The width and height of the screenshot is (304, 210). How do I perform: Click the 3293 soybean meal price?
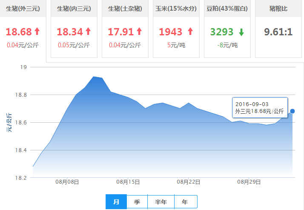(222, 32)
